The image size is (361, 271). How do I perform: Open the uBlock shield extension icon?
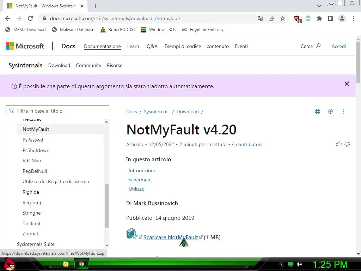(x=298, y=19)
